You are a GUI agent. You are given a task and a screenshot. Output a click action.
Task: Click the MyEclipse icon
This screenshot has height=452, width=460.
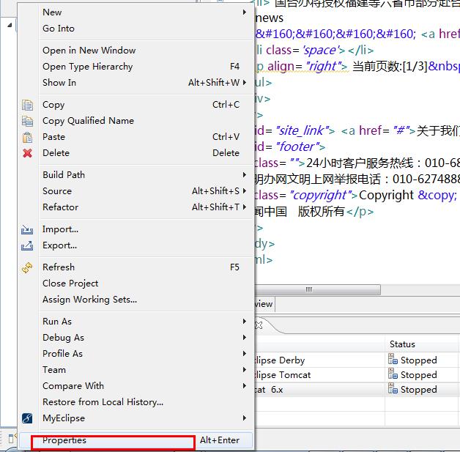pyautogui.click(x=28, y=418)
